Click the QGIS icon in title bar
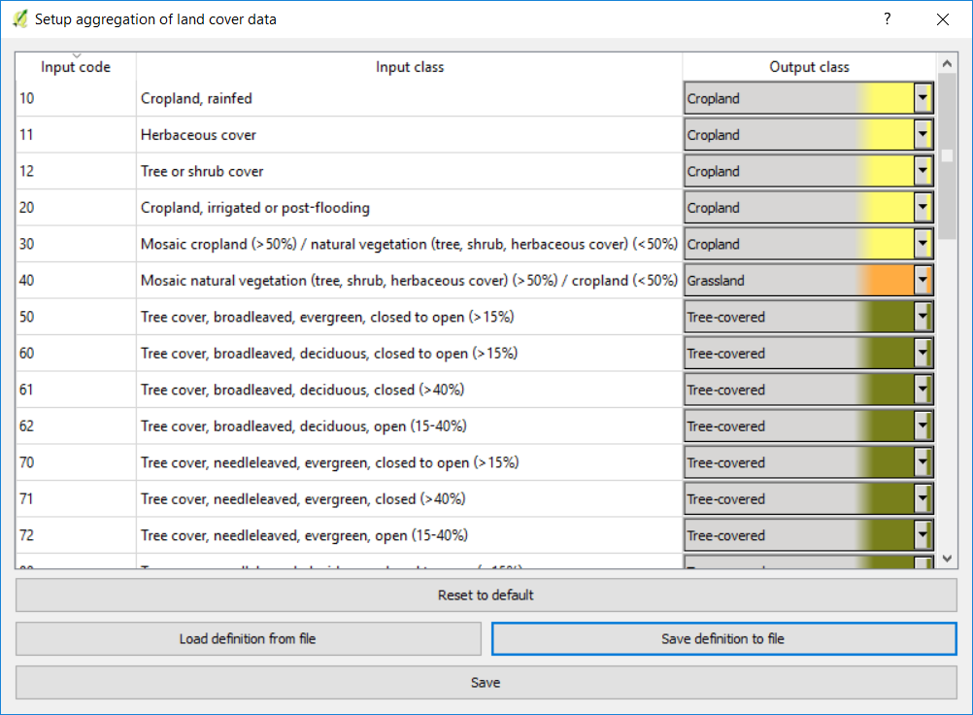This screenshot has height=715, width=973. click(x=20, y=18)
